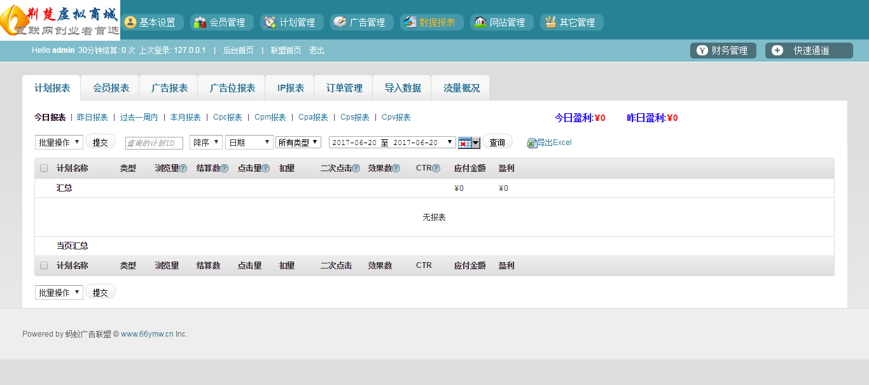Open the 降序 sort order dropdown
The height and width of the screenshot is (385, 869).
pyautogui.click(x=206, y=143)
